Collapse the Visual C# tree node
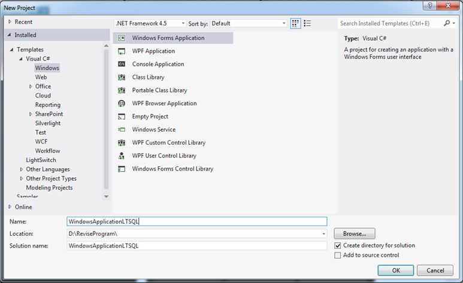This screenshot has width=463, height=283. [21, 59]
